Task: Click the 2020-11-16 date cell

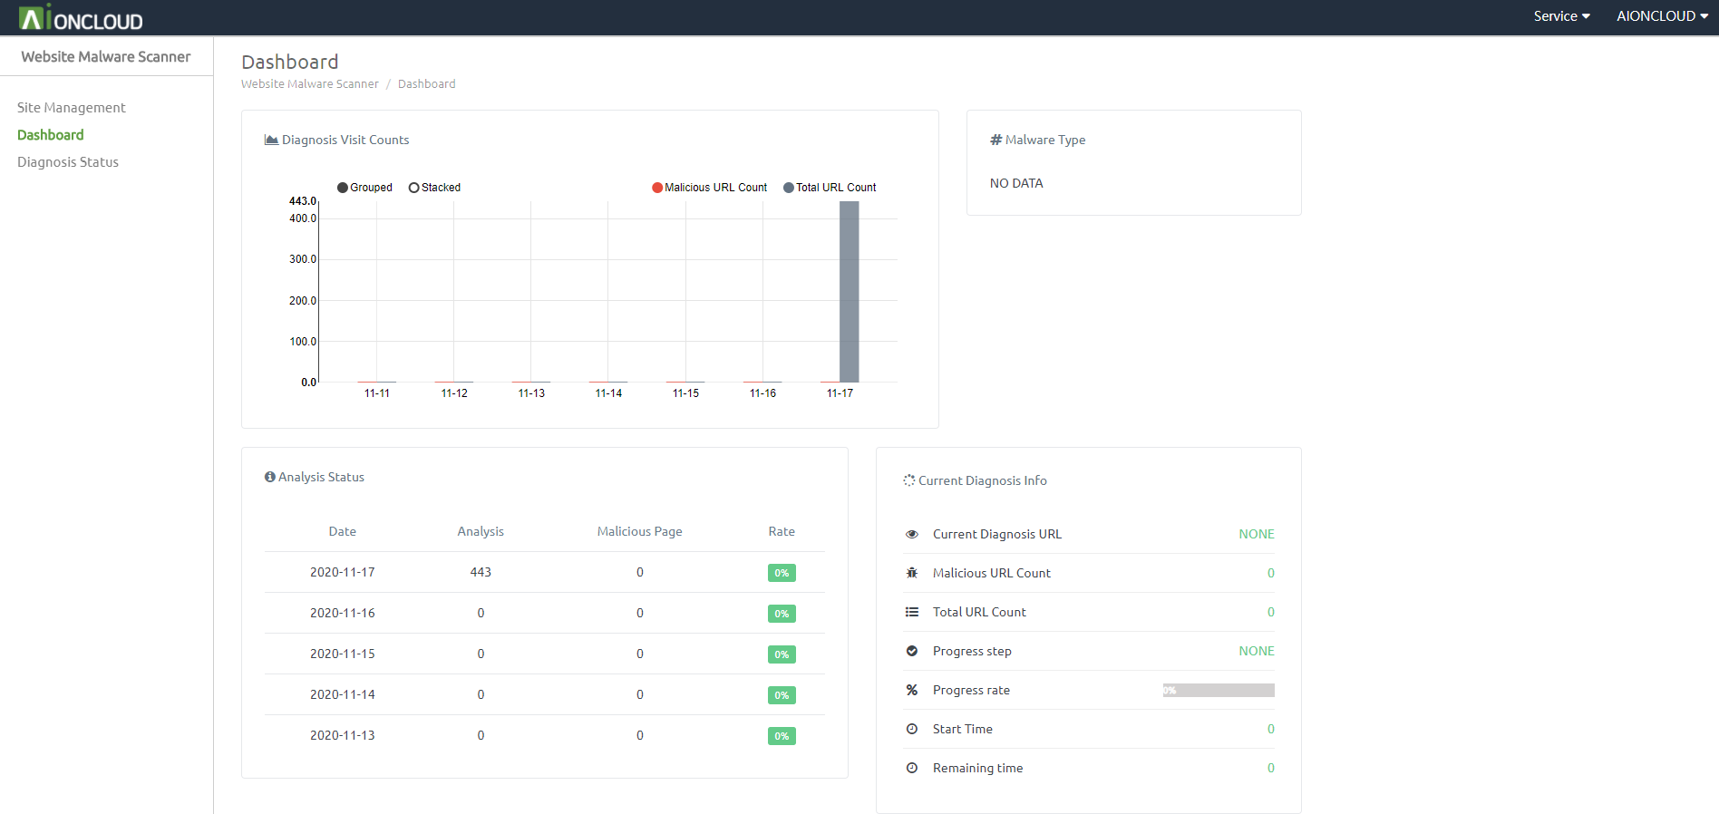Action: tap(343, 614)
